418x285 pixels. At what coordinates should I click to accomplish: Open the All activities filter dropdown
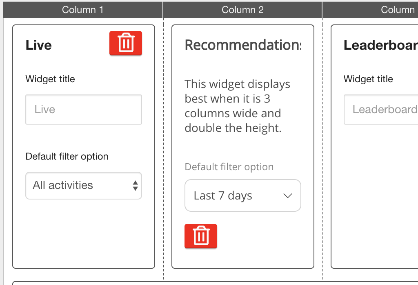(83, 186)
